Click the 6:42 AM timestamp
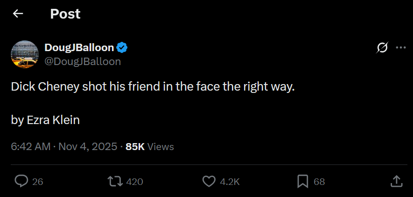This screenshot has height=197, width=413. [x=30, y=147]
